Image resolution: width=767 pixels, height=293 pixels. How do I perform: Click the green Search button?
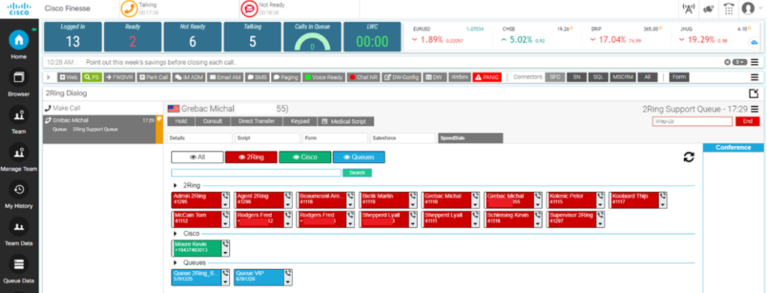(357, 173)
